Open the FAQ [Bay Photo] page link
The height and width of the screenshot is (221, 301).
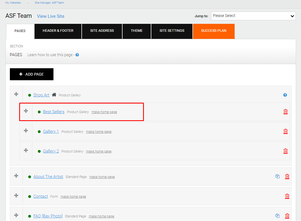(x=48, y=216)
